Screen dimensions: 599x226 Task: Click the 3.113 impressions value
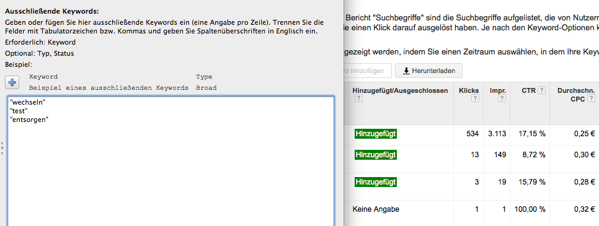[497, 134]
